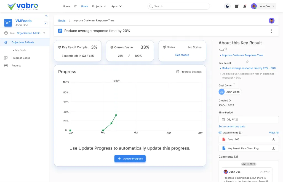Click the Search input field
This screenshot has width=283, height=182.
[x=179, y=6]
